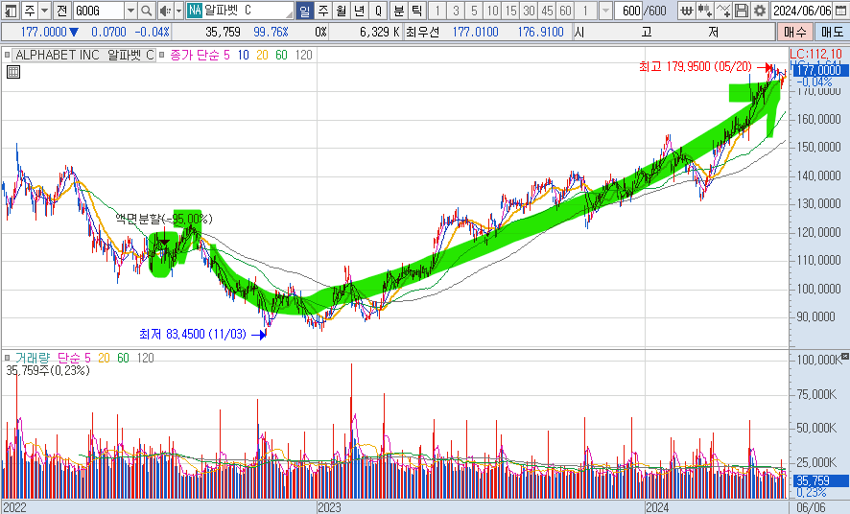The width and height of the screenshot is (850, 514).
Task: Select the 5 minute interval button
Action: click(x=474, y=11)
